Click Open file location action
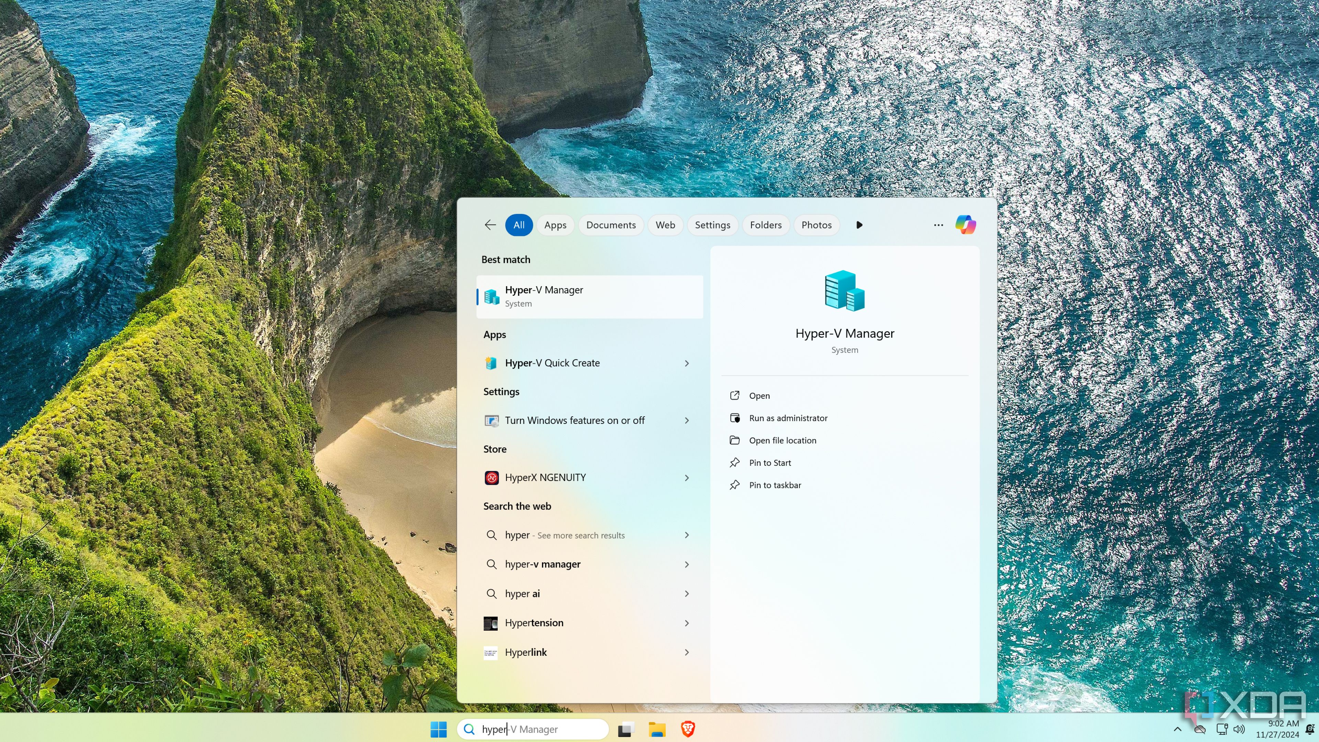The height and width of the screenshot is (742, 1319). click(782, 440)
